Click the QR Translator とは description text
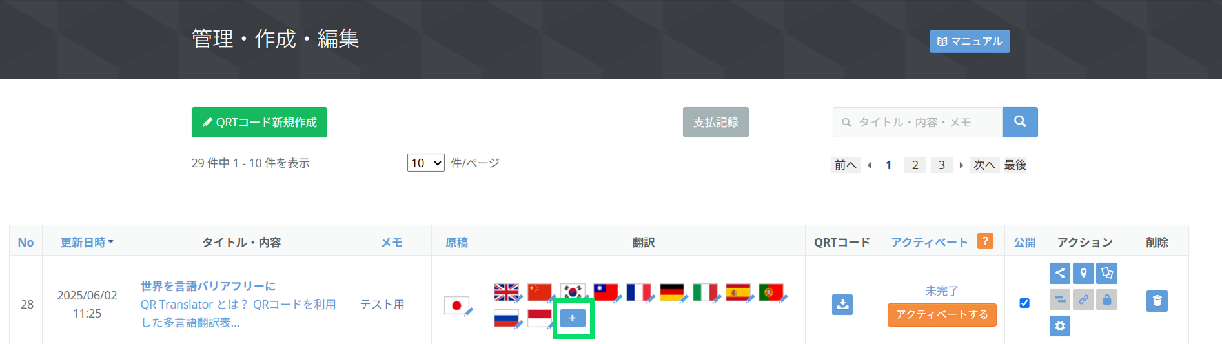This screenshot has height=344, width=1222. (x=238, y=313)
